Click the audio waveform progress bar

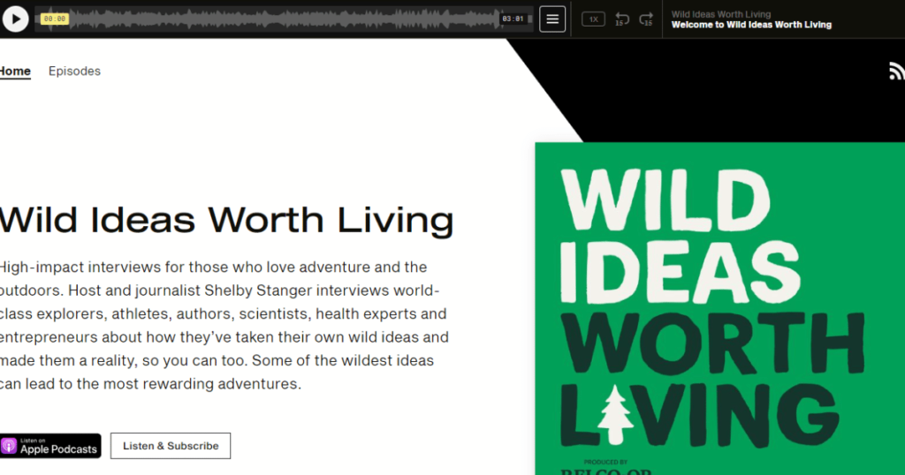(x=284, y=19)
